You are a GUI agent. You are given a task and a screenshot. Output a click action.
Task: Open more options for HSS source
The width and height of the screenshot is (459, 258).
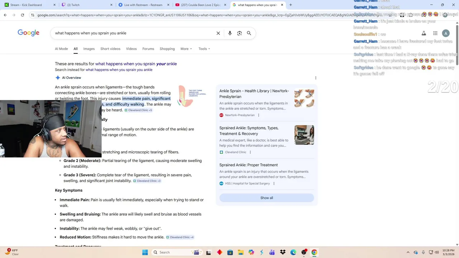(x=274, y=183)
